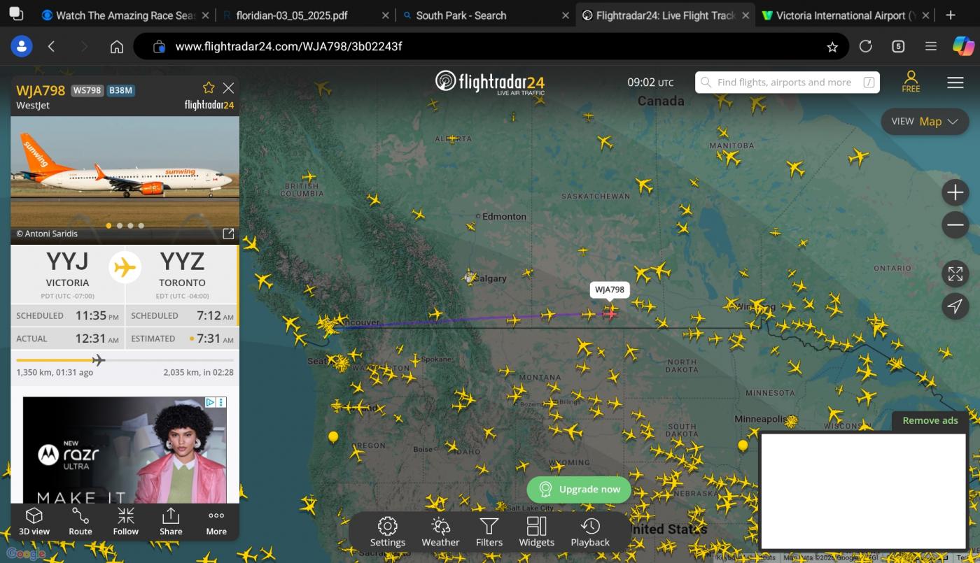Select the second photo carousel dot
The image size is (980, 563).
(x=120, y=226)
